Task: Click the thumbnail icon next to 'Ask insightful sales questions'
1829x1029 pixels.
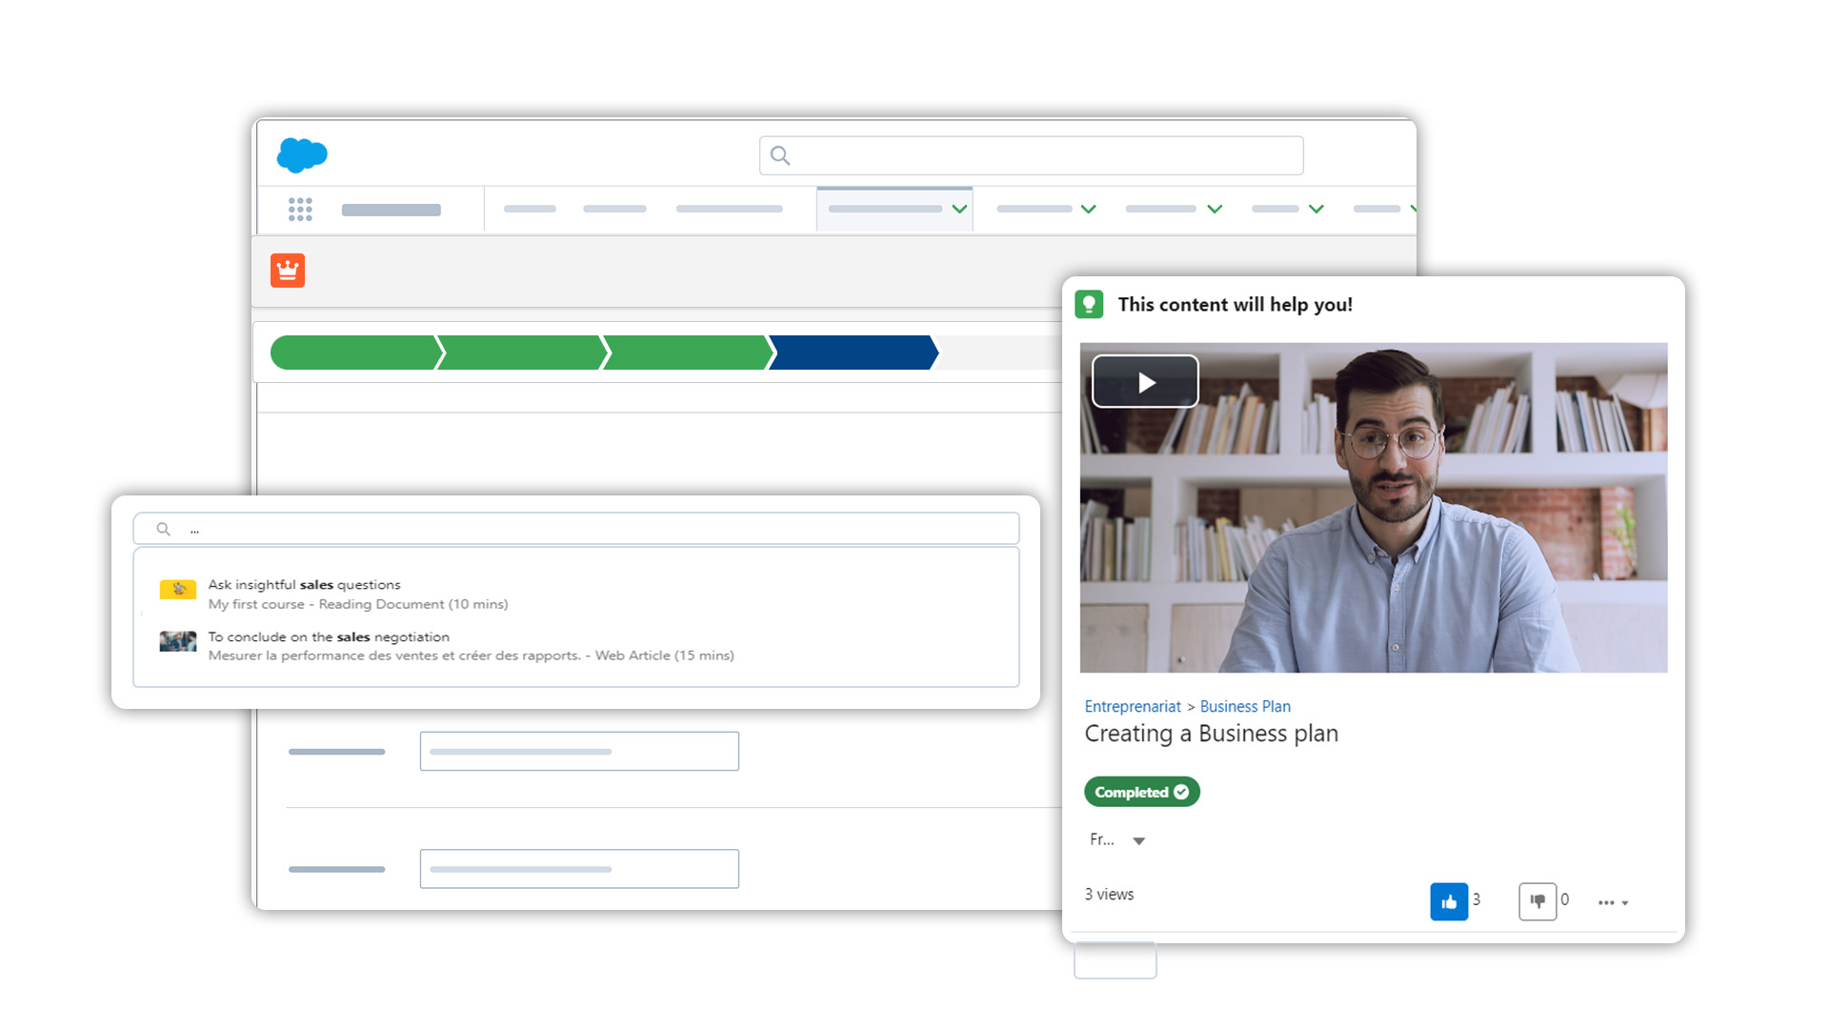Action: 176,590
